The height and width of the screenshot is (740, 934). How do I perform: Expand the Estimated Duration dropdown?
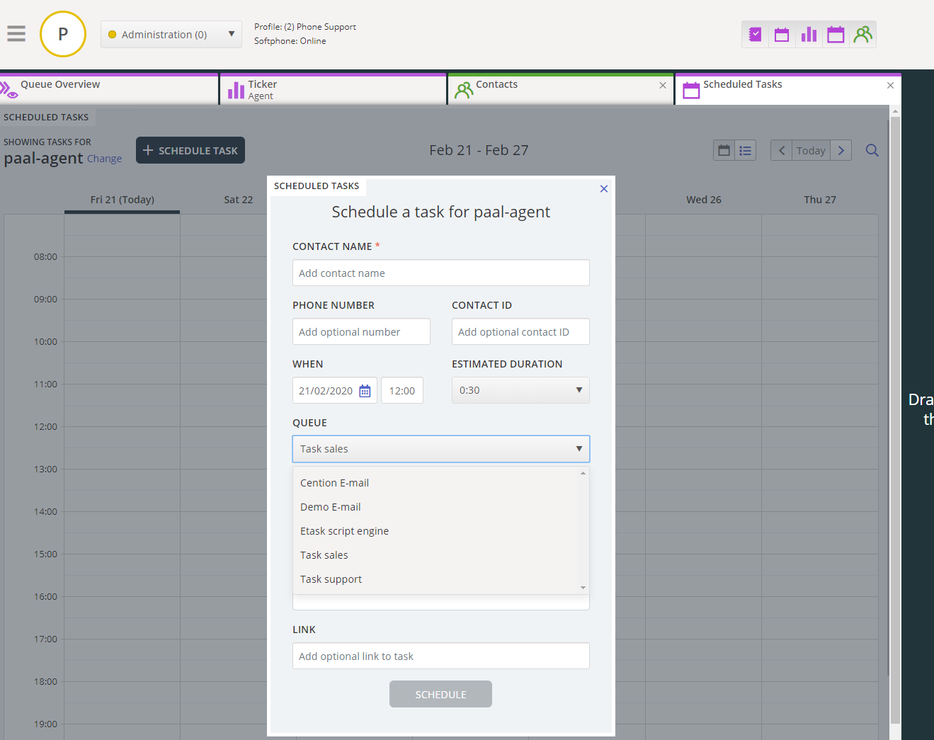point(520,390)
